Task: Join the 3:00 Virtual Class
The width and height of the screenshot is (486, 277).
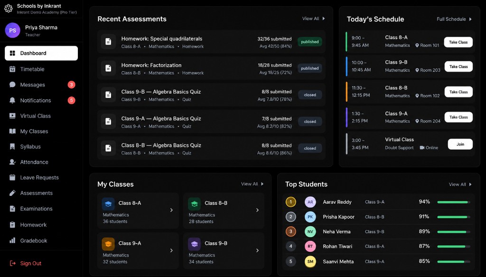Action: click(x=460, y=144)
